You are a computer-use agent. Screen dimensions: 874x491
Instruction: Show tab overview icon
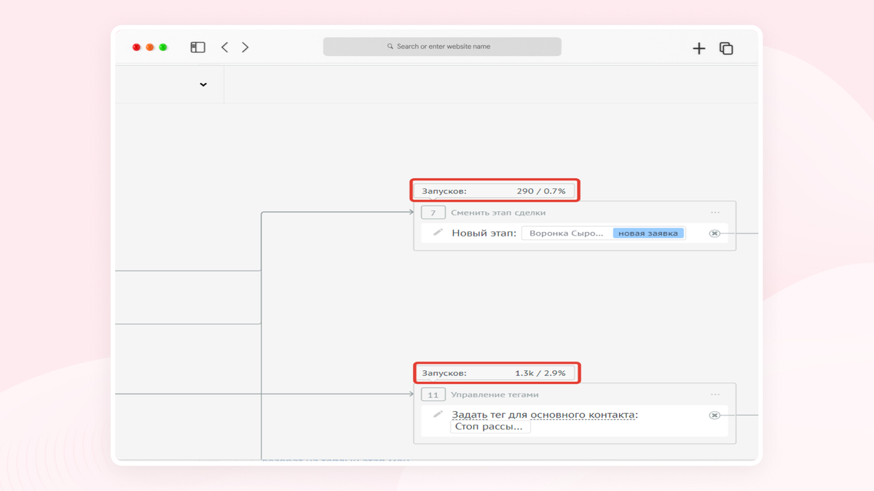(x=726, y=48)
